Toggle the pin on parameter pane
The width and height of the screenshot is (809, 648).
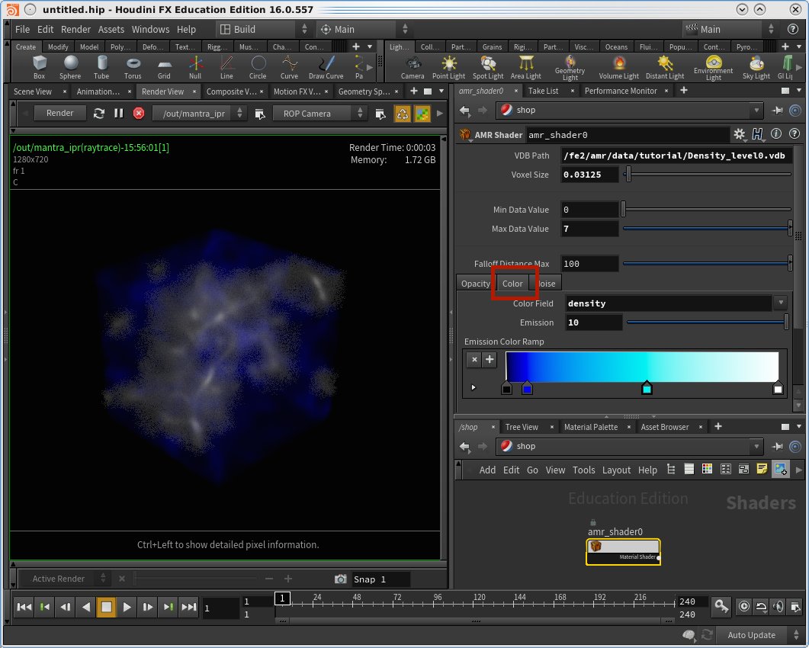(777, 111)
